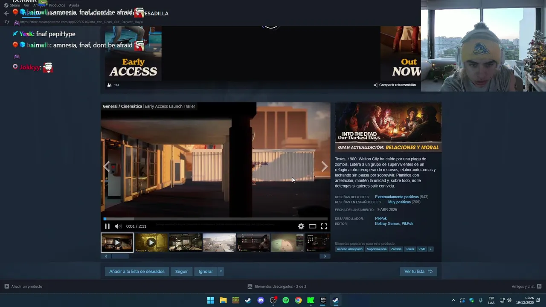
Task: Open first Steam icon on taskbar
Action: point(248,300)
